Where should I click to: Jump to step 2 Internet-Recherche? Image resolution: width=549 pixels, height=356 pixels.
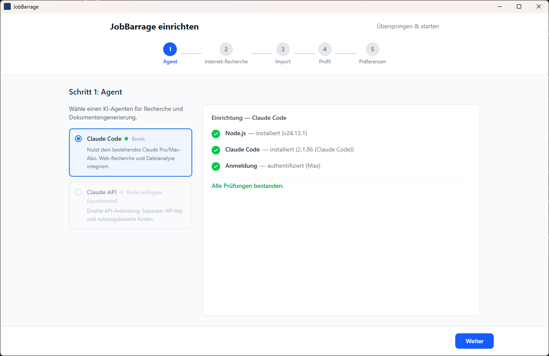226,49
